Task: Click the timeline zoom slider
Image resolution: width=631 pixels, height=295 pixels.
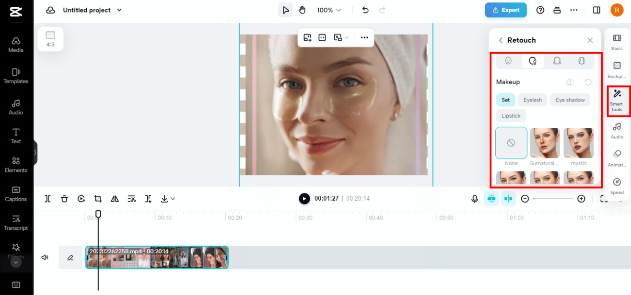Action: 553,199
